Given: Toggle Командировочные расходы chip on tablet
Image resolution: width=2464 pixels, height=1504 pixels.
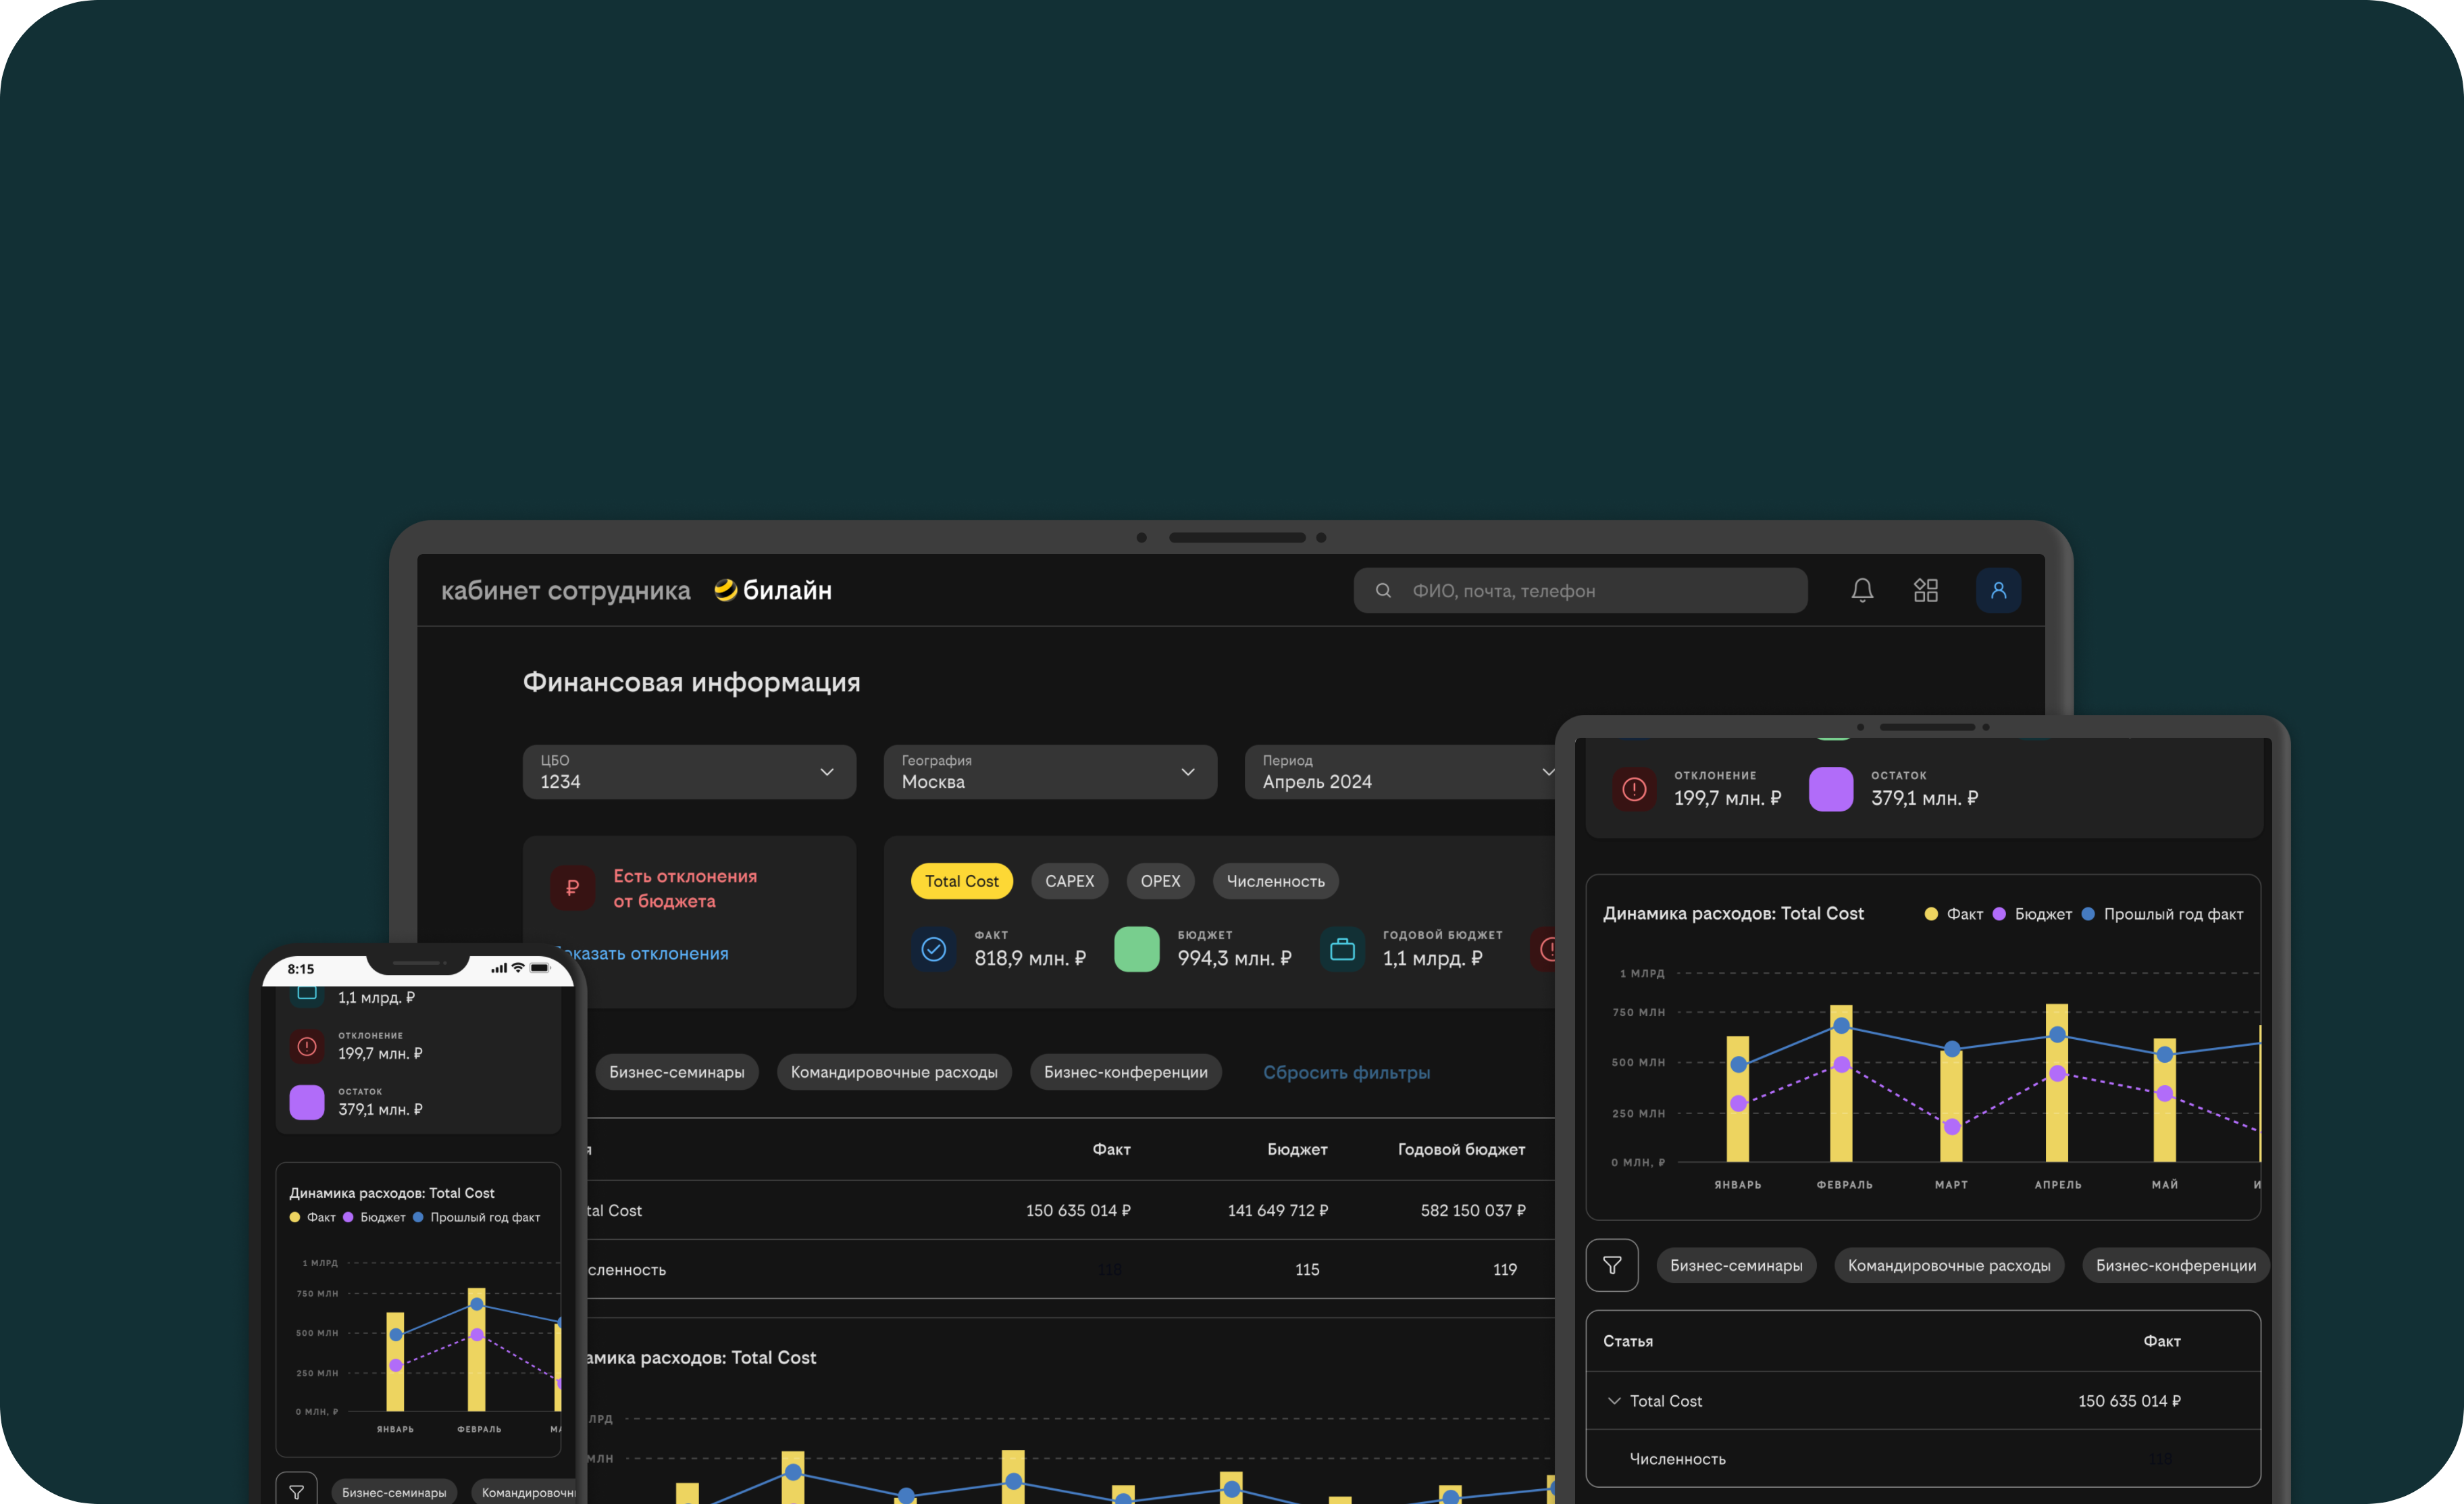Looking at the screenshot, I should coord(1949,1265).
